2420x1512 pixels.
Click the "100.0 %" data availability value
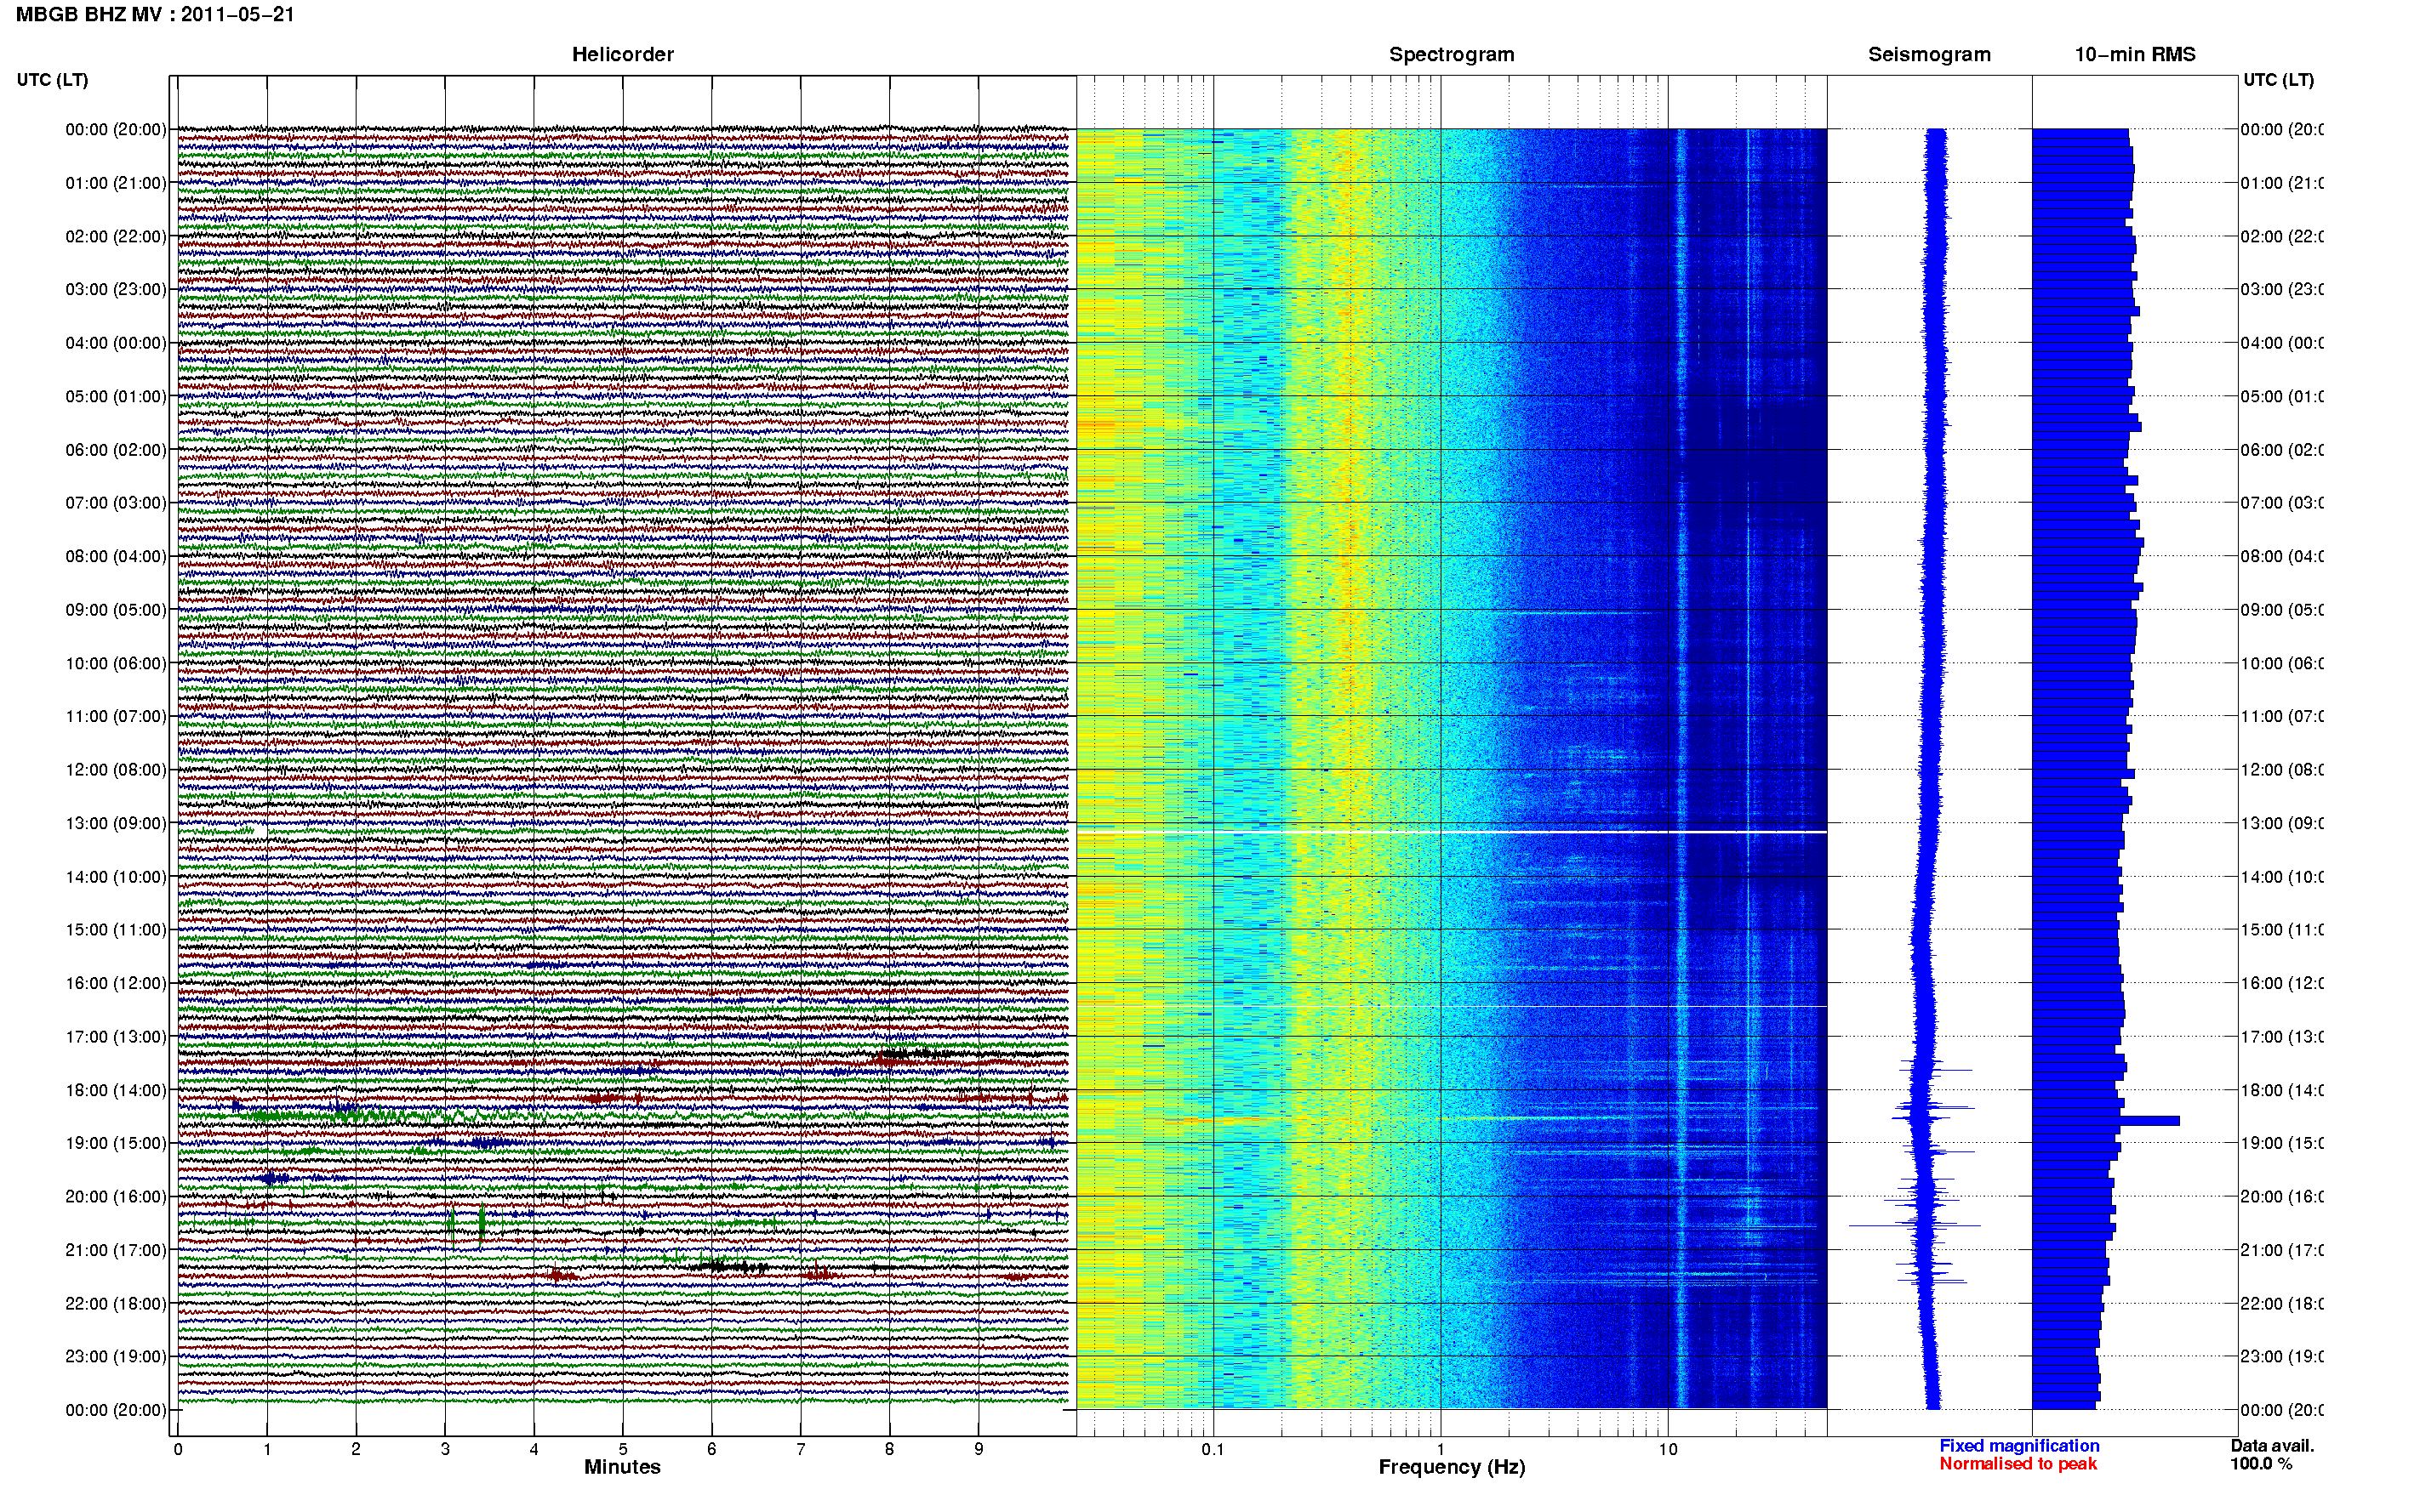point(2261,1464)
